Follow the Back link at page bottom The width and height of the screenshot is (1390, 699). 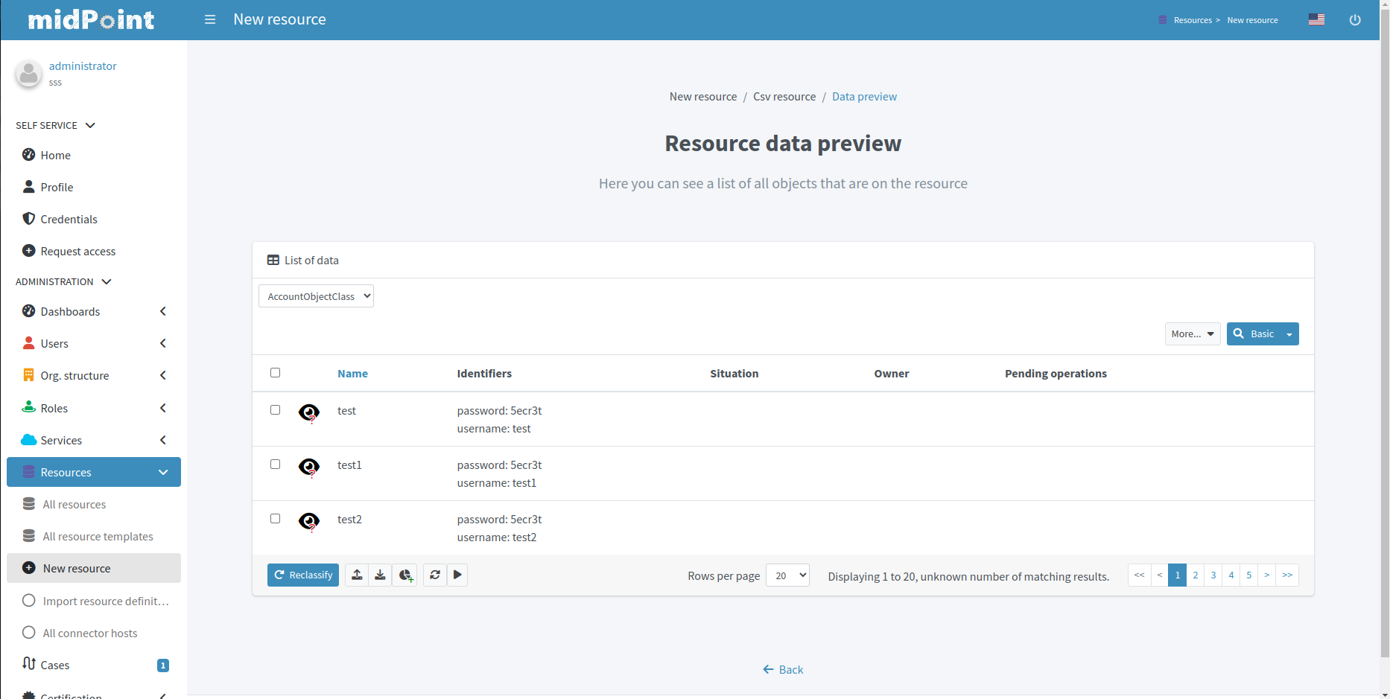point(783,669)
